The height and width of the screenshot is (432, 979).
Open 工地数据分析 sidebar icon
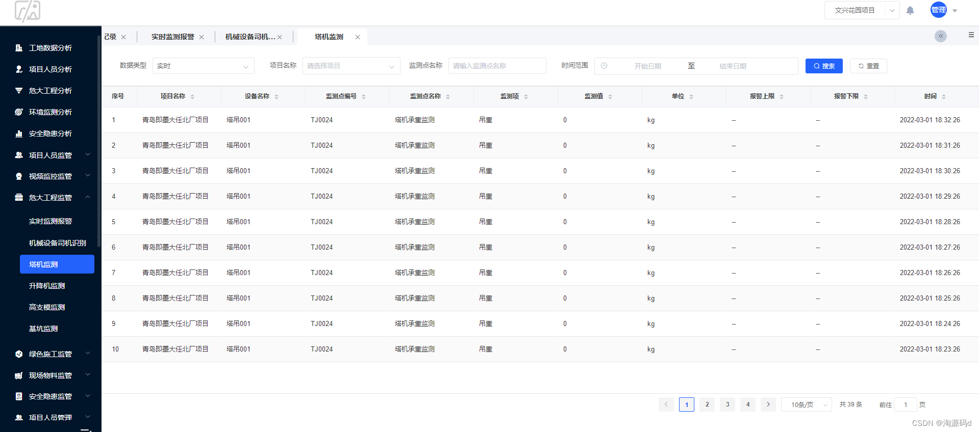19,48
